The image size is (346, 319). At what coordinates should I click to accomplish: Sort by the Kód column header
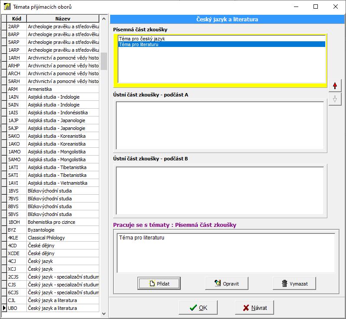coord(17,19)
